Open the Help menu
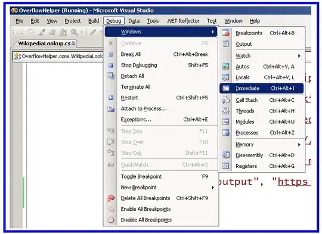Image resolution: width=322 pixels, height=234 pixels. tap(255, 21)
